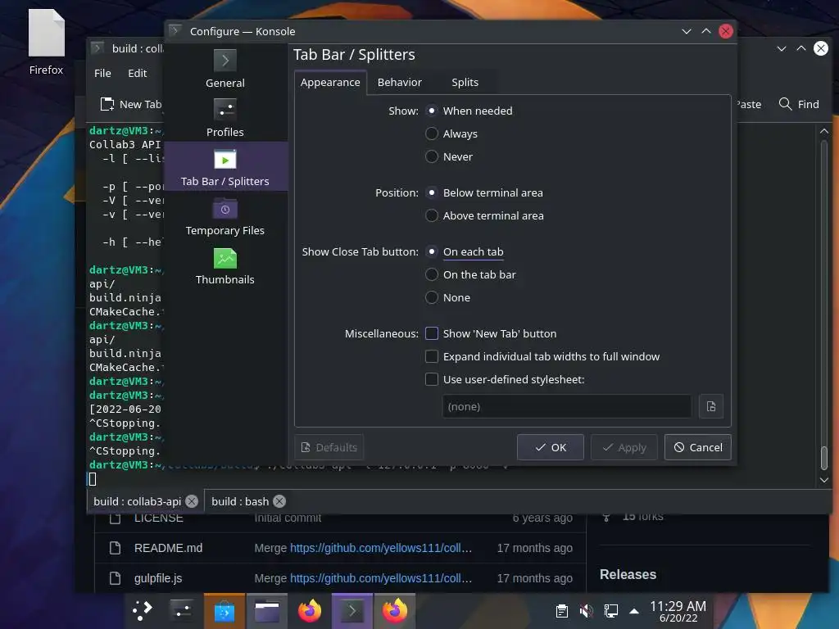Click the stylesheet file browse icon

click(x=711, y=406)
